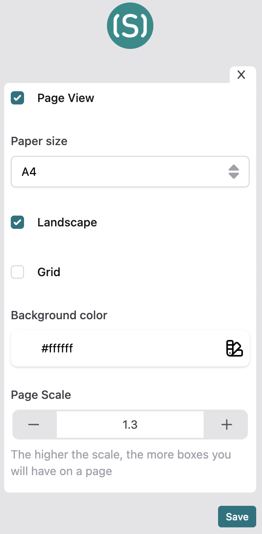Disable the Landscape checkbox
Viewport: 262px width, 534px height.
click(17, 222)
